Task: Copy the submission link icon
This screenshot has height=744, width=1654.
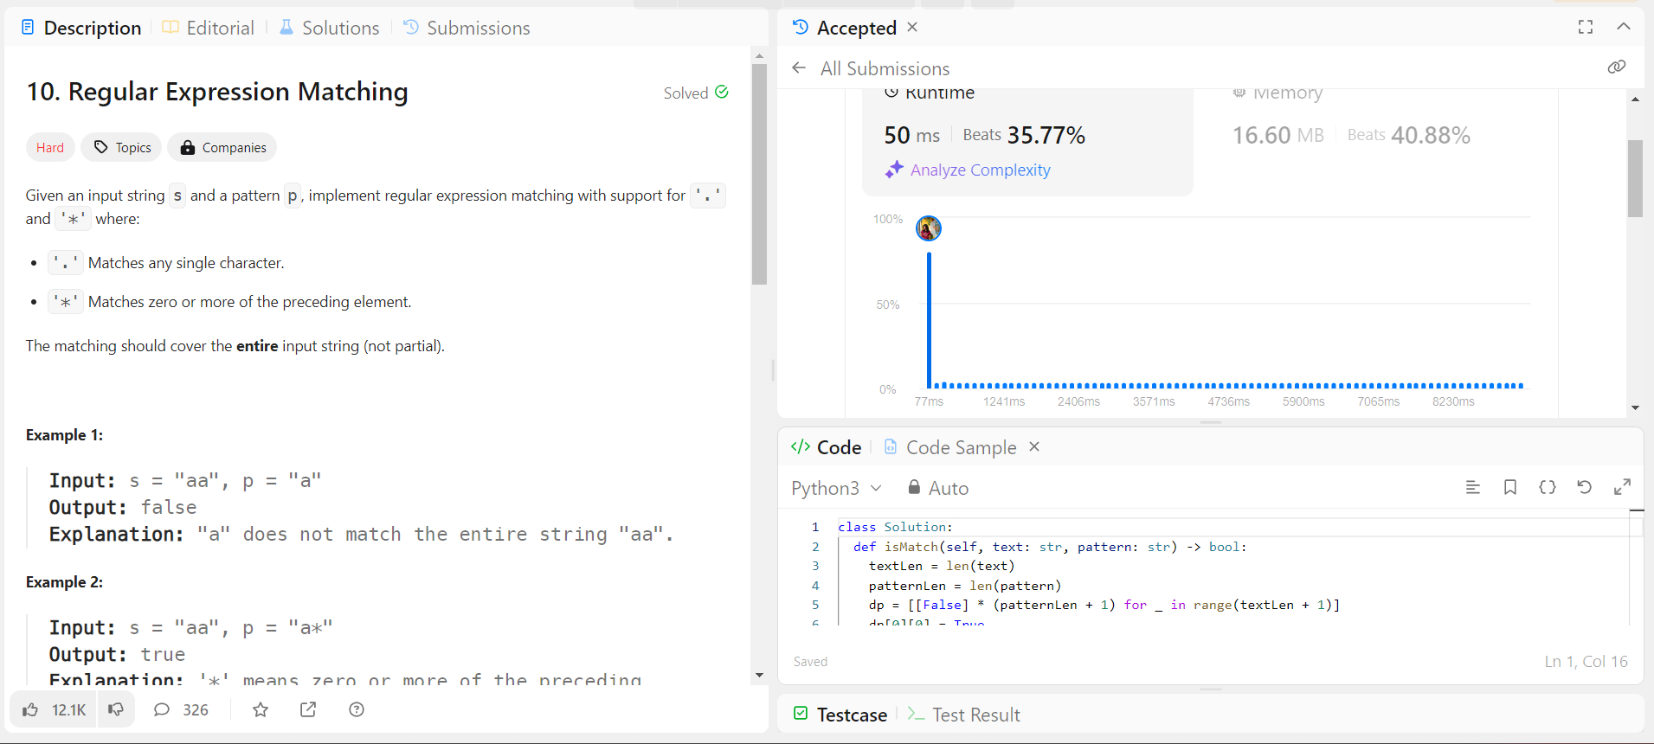Action: [1616, 67]
